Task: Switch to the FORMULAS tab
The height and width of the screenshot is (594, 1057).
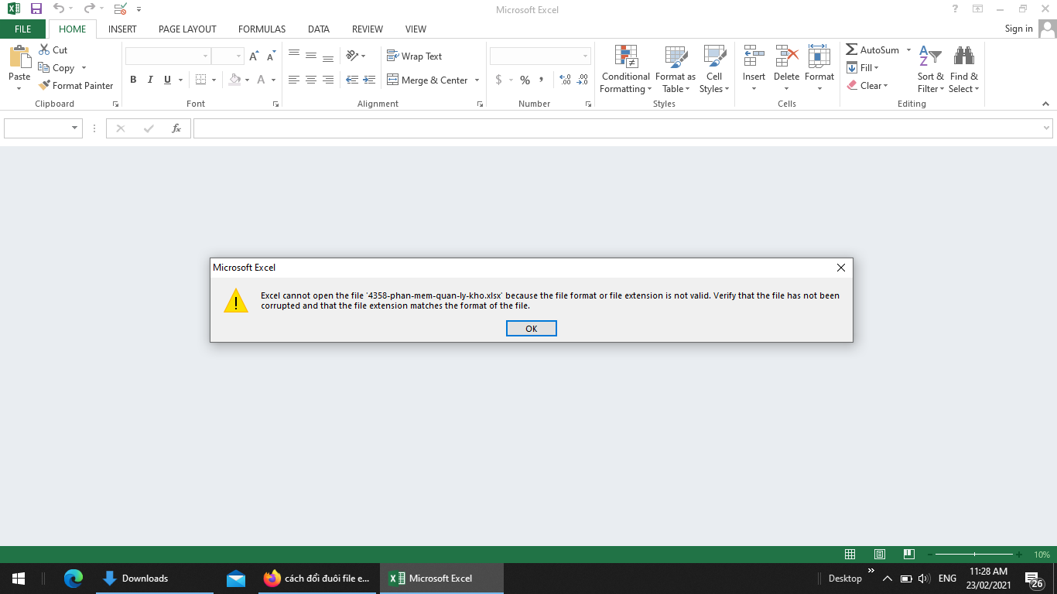Action: [262, 29]
